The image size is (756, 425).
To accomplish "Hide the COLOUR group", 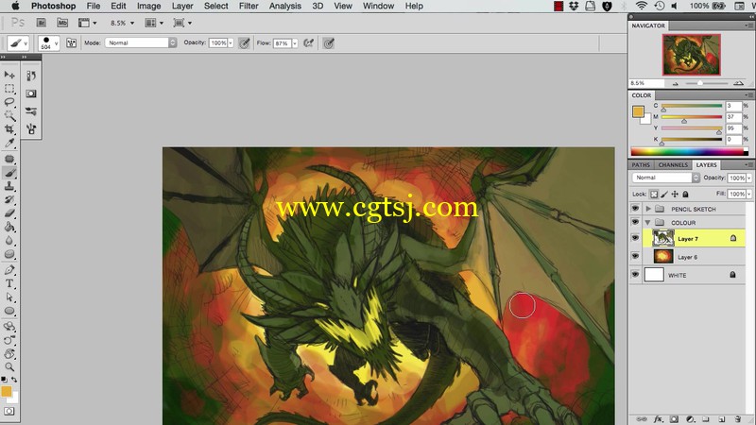I will coord(635,222).
